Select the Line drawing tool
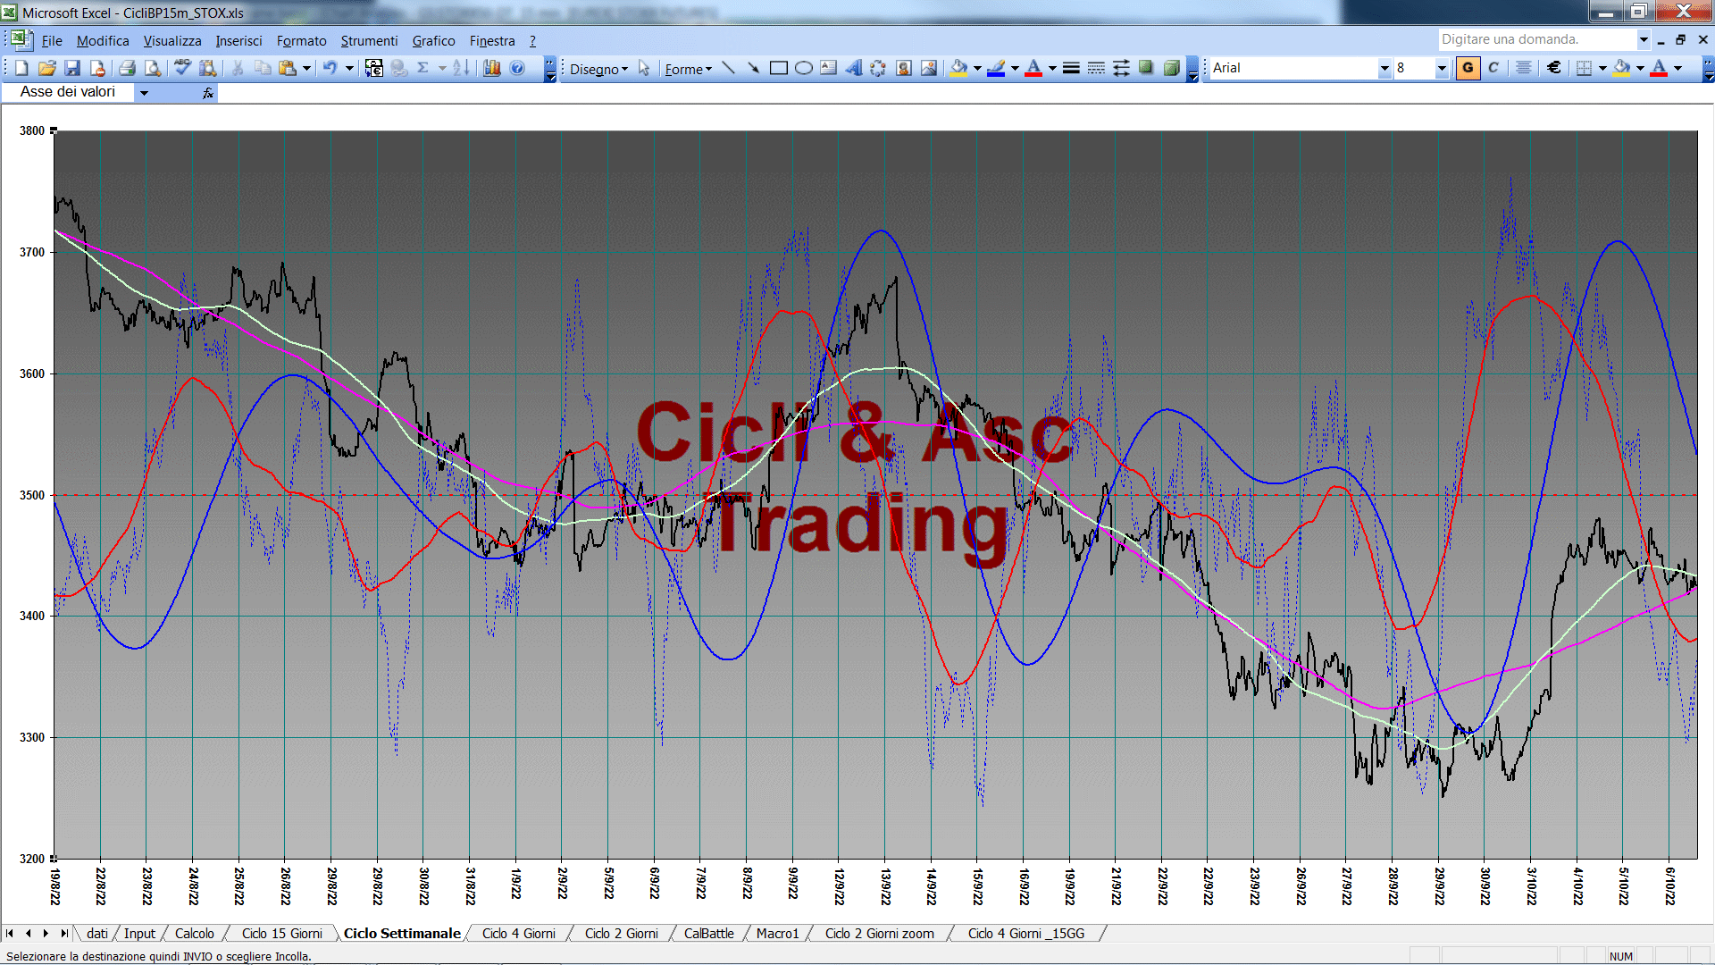Image resolution: width=1715 pixels, height=965 pixels. [728, 68]
